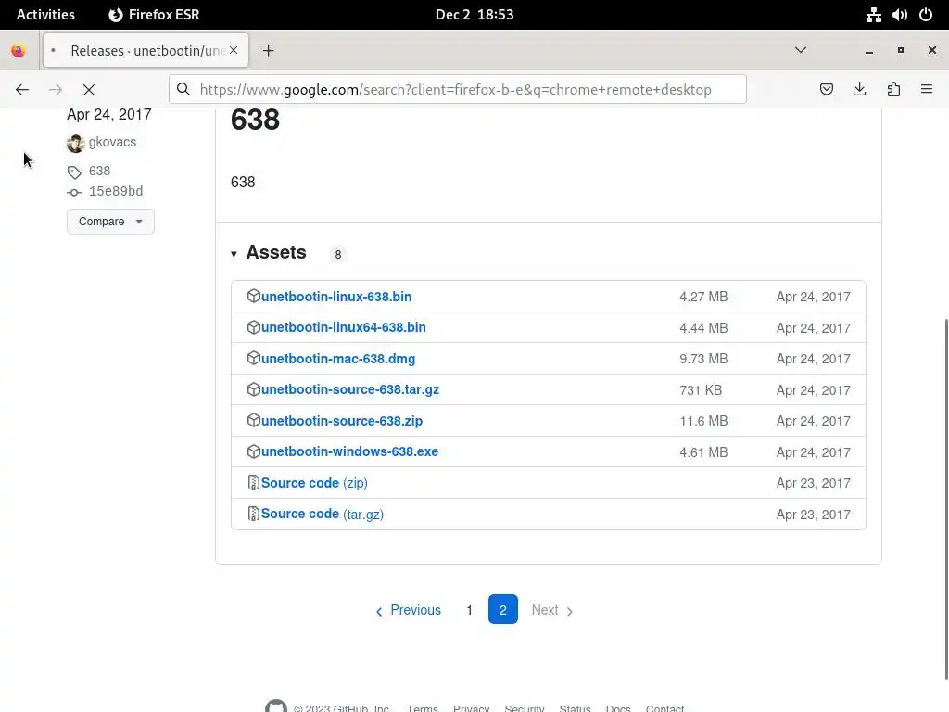Go to Previous releases page
This screenshot has width=949, height=712.
(408, 610)
